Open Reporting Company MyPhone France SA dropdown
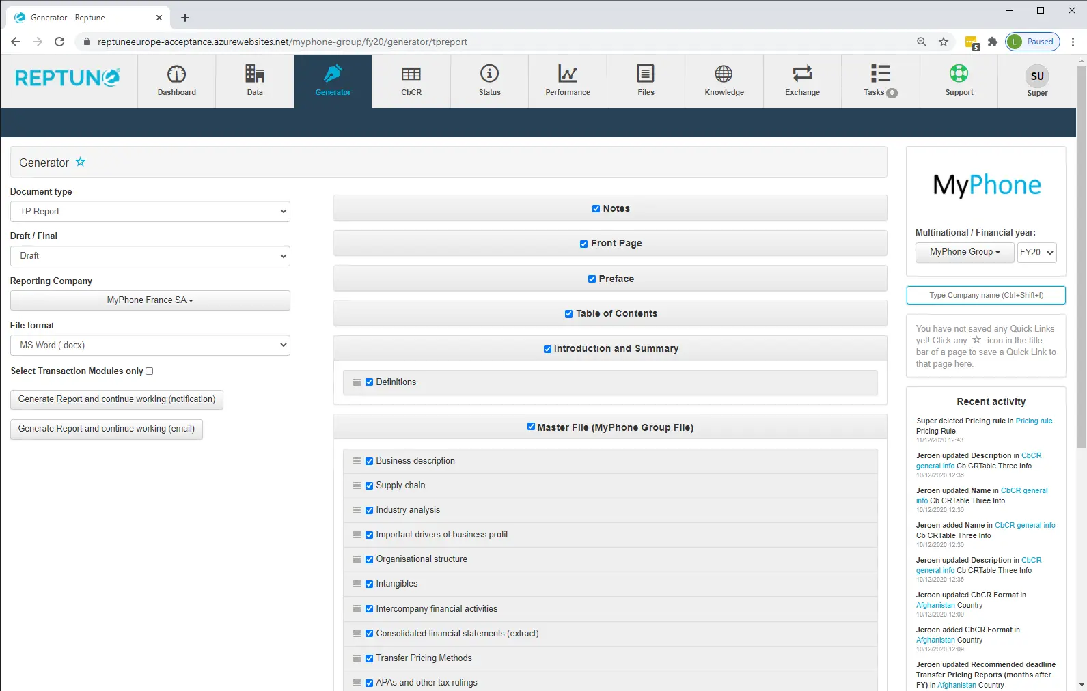The width and height of the screenshot is (1087, 691). tap(150, 300)
